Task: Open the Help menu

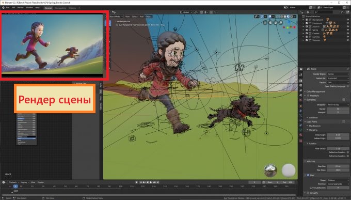Action: click(37, 8)
